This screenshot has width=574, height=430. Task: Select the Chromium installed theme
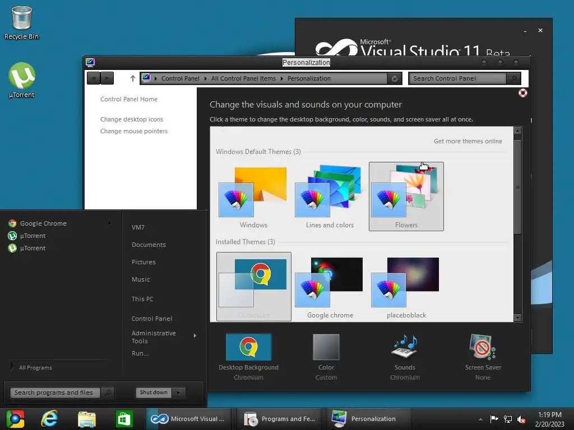pos(254,287)
